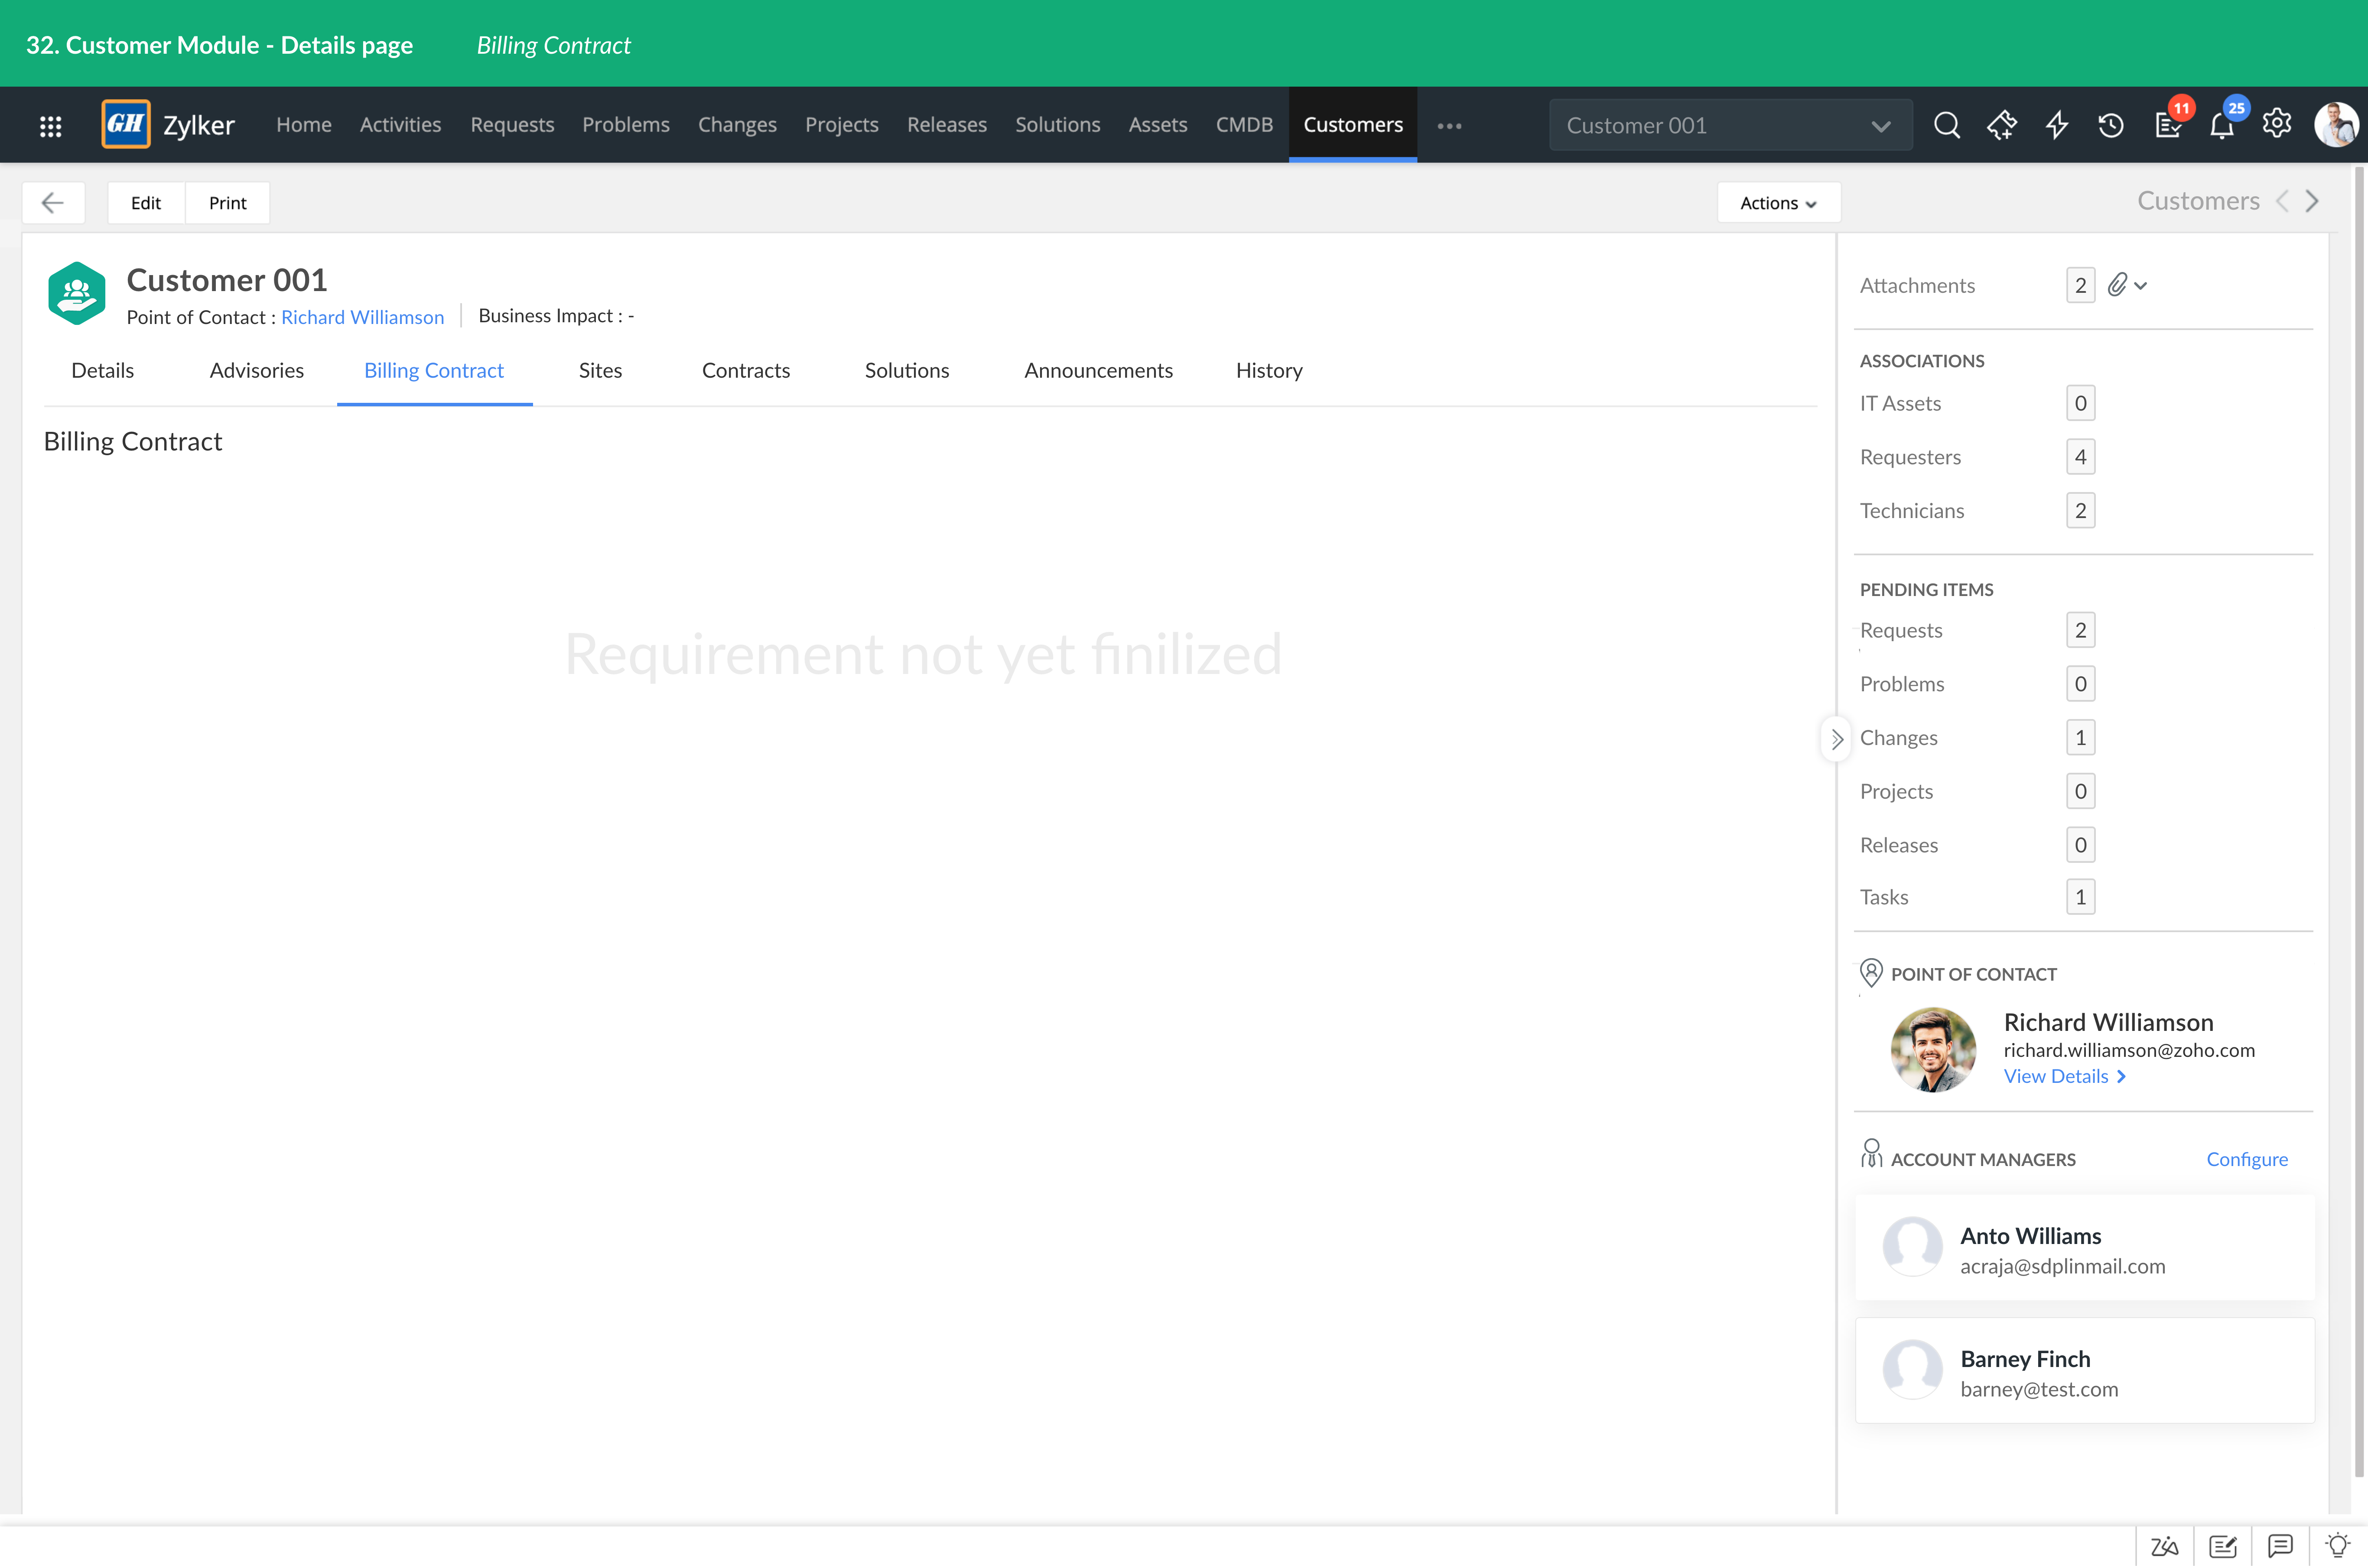Open the recent history clock icon

(2111, 125)
